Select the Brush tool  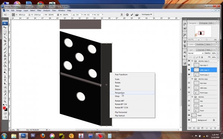click(x=5, y=52)
